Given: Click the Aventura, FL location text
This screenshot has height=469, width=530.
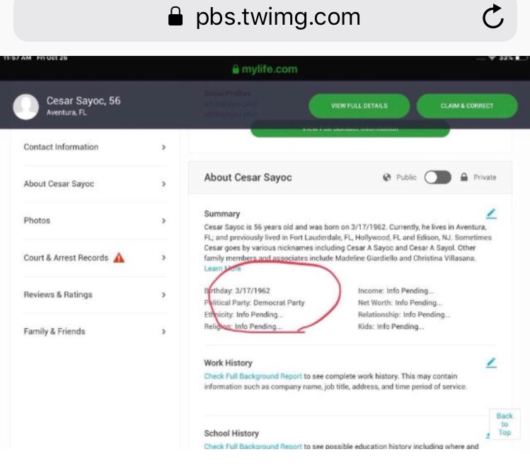Looking at the screenshot, I should (67, 112).
